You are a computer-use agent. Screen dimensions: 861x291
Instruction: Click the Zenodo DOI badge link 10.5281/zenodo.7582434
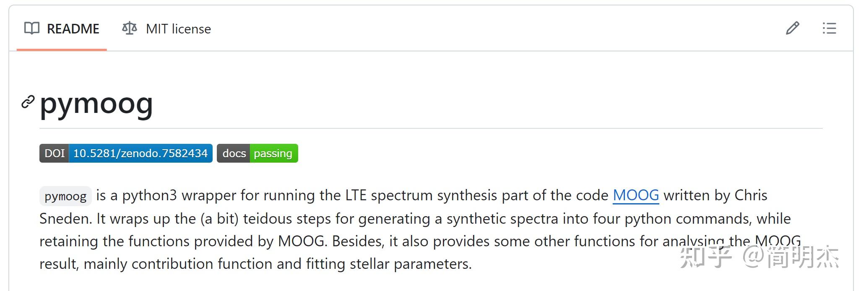click(x=140, y=153)
